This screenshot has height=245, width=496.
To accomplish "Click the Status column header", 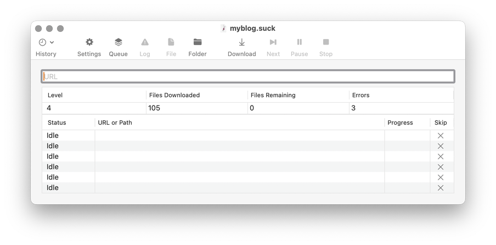I will (57, 122).
